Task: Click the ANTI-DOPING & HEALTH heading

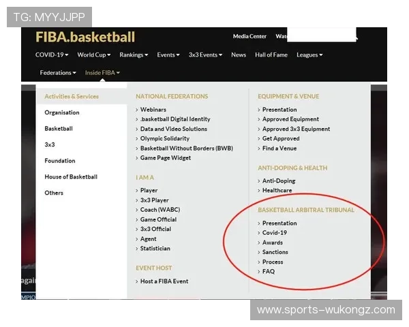Action: [292, 168]
